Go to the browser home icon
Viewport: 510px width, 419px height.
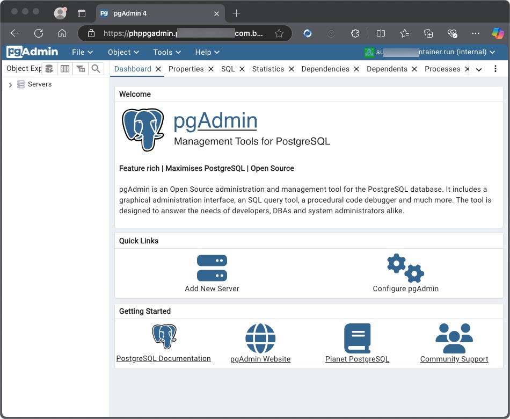[62, 33]
